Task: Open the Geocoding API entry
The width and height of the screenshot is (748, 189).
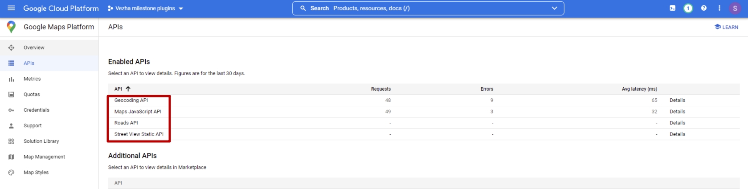Action: tap(131, 101)
